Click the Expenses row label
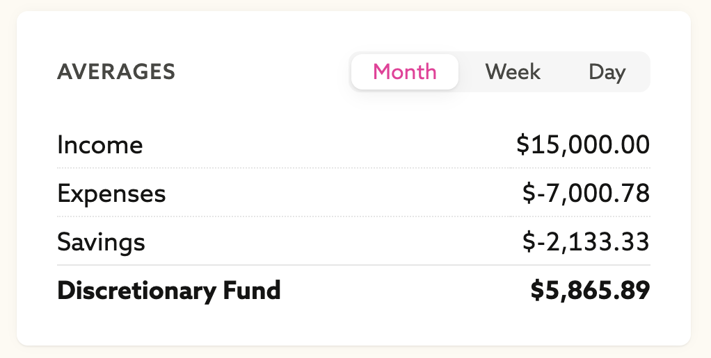This screenshot has height=358, width=711. [111, 194]
